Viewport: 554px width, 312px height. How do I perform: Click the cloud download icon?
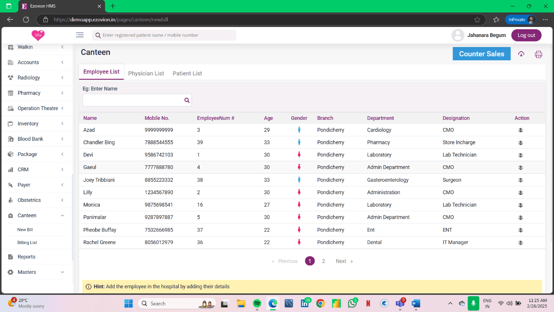(x=521, y=54)
